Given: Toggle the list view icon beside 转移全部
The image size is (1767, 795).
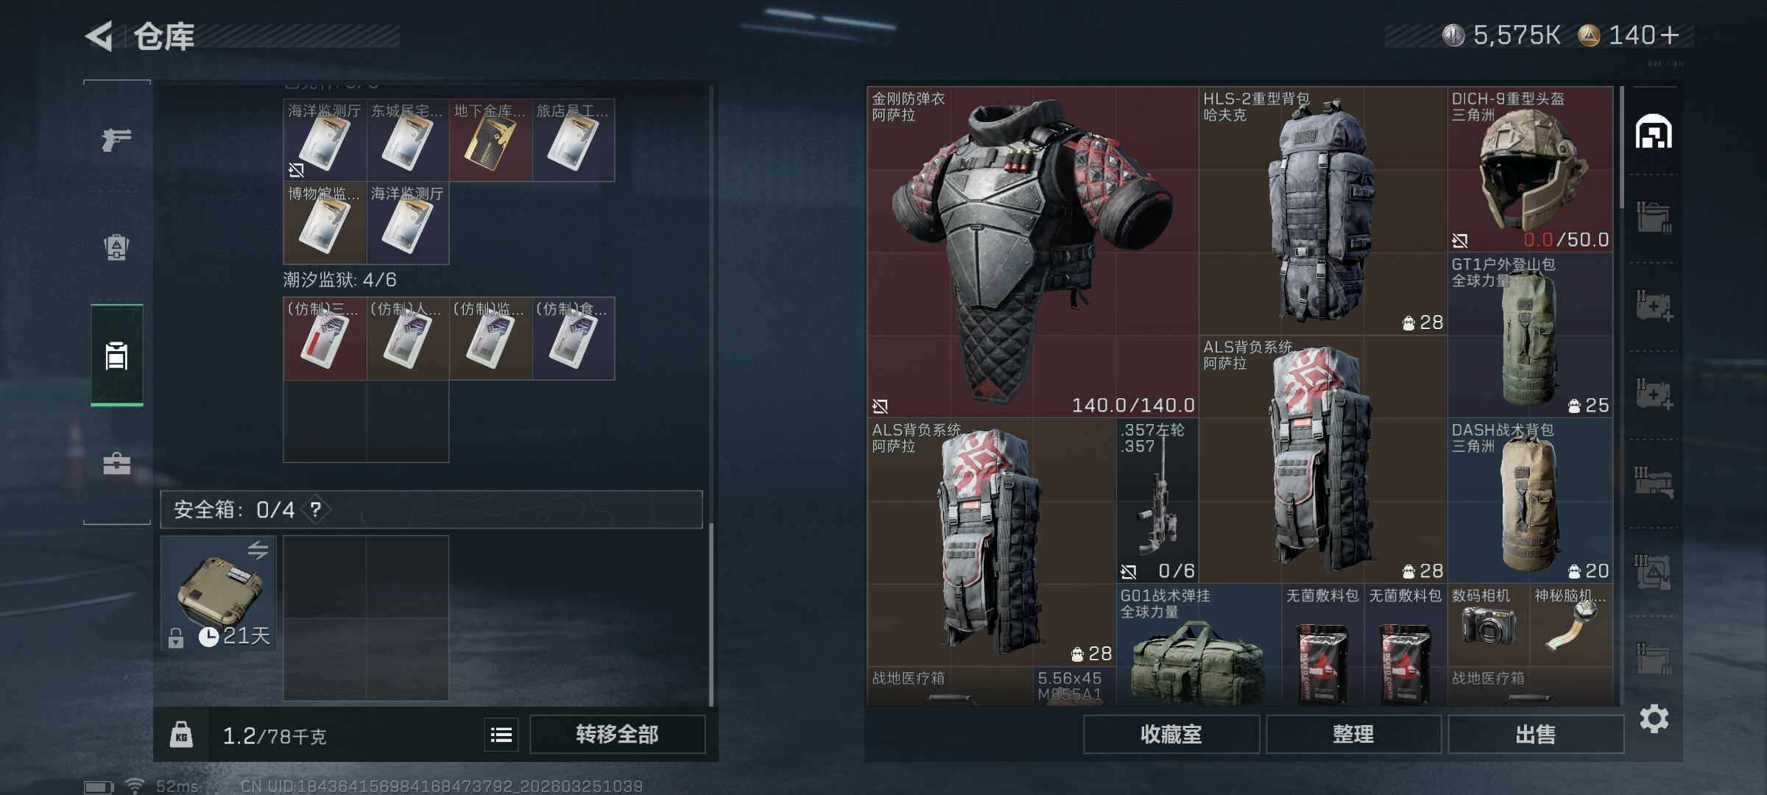Looking at the screenshot, I should (x=501, y=735).
